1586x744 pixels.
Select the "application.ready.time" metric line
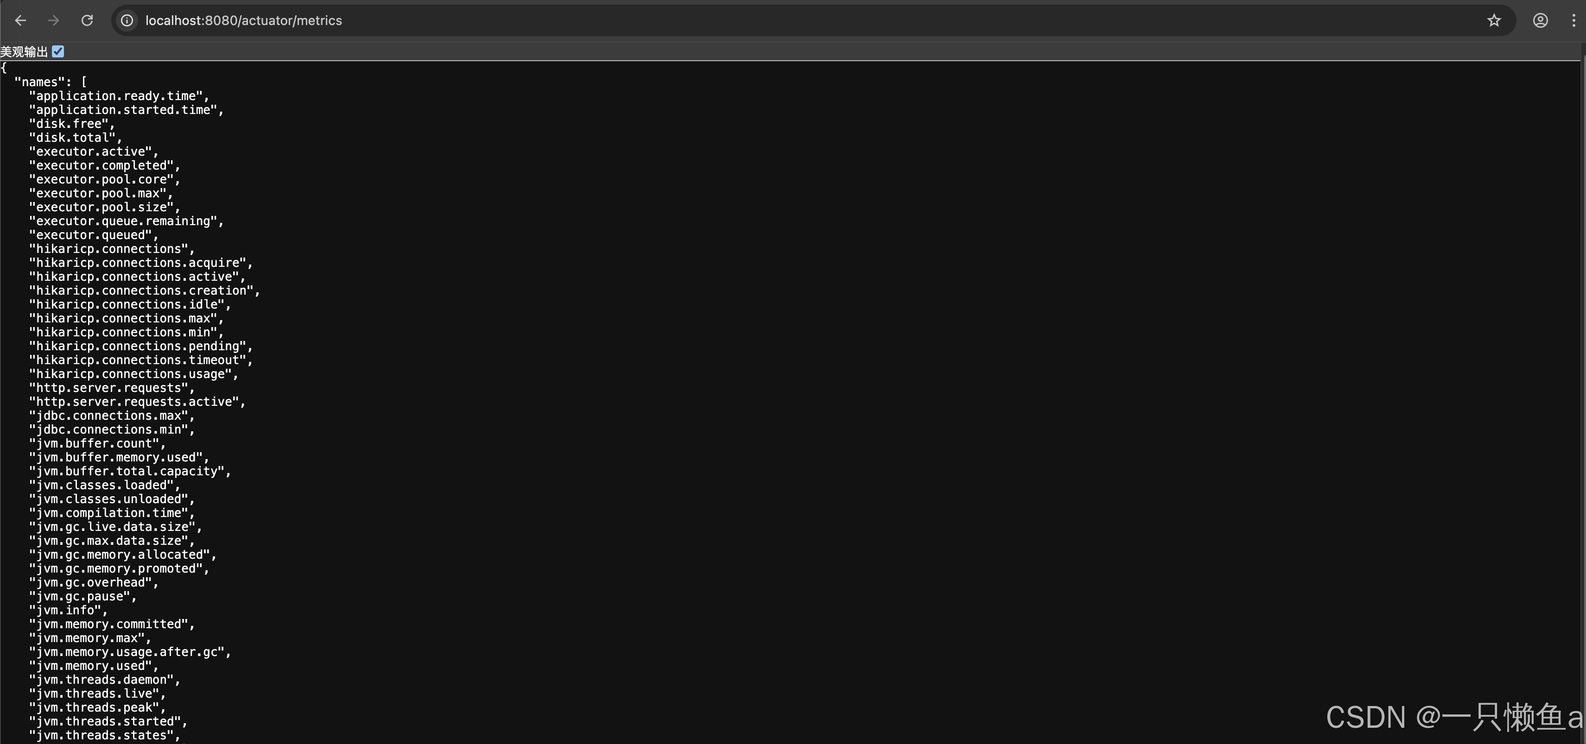[x=119, y=96]
